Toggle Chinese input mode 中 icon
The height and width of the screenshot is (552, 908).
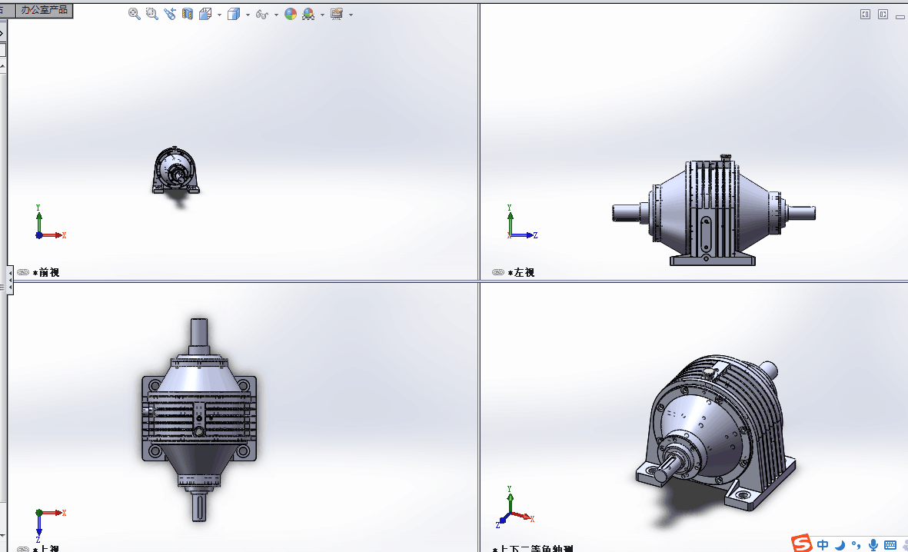pos(823,545)
